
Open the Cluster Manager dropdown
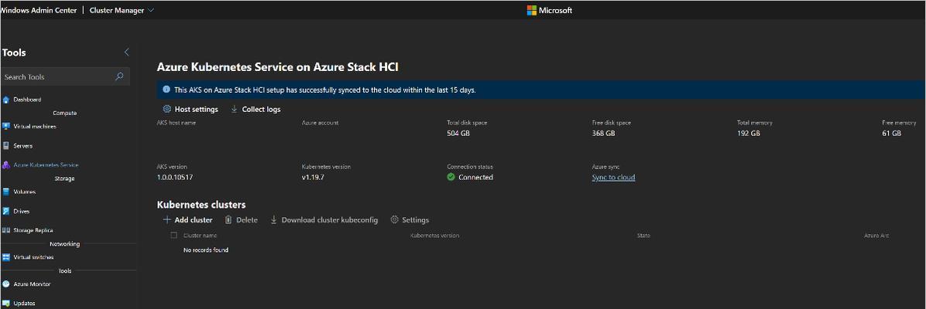pyautogui.click(x=122, y=10)
